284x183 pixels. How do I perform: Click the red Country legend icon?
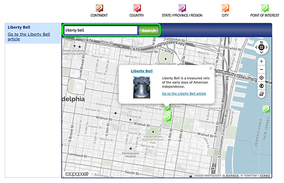point(137,9)
